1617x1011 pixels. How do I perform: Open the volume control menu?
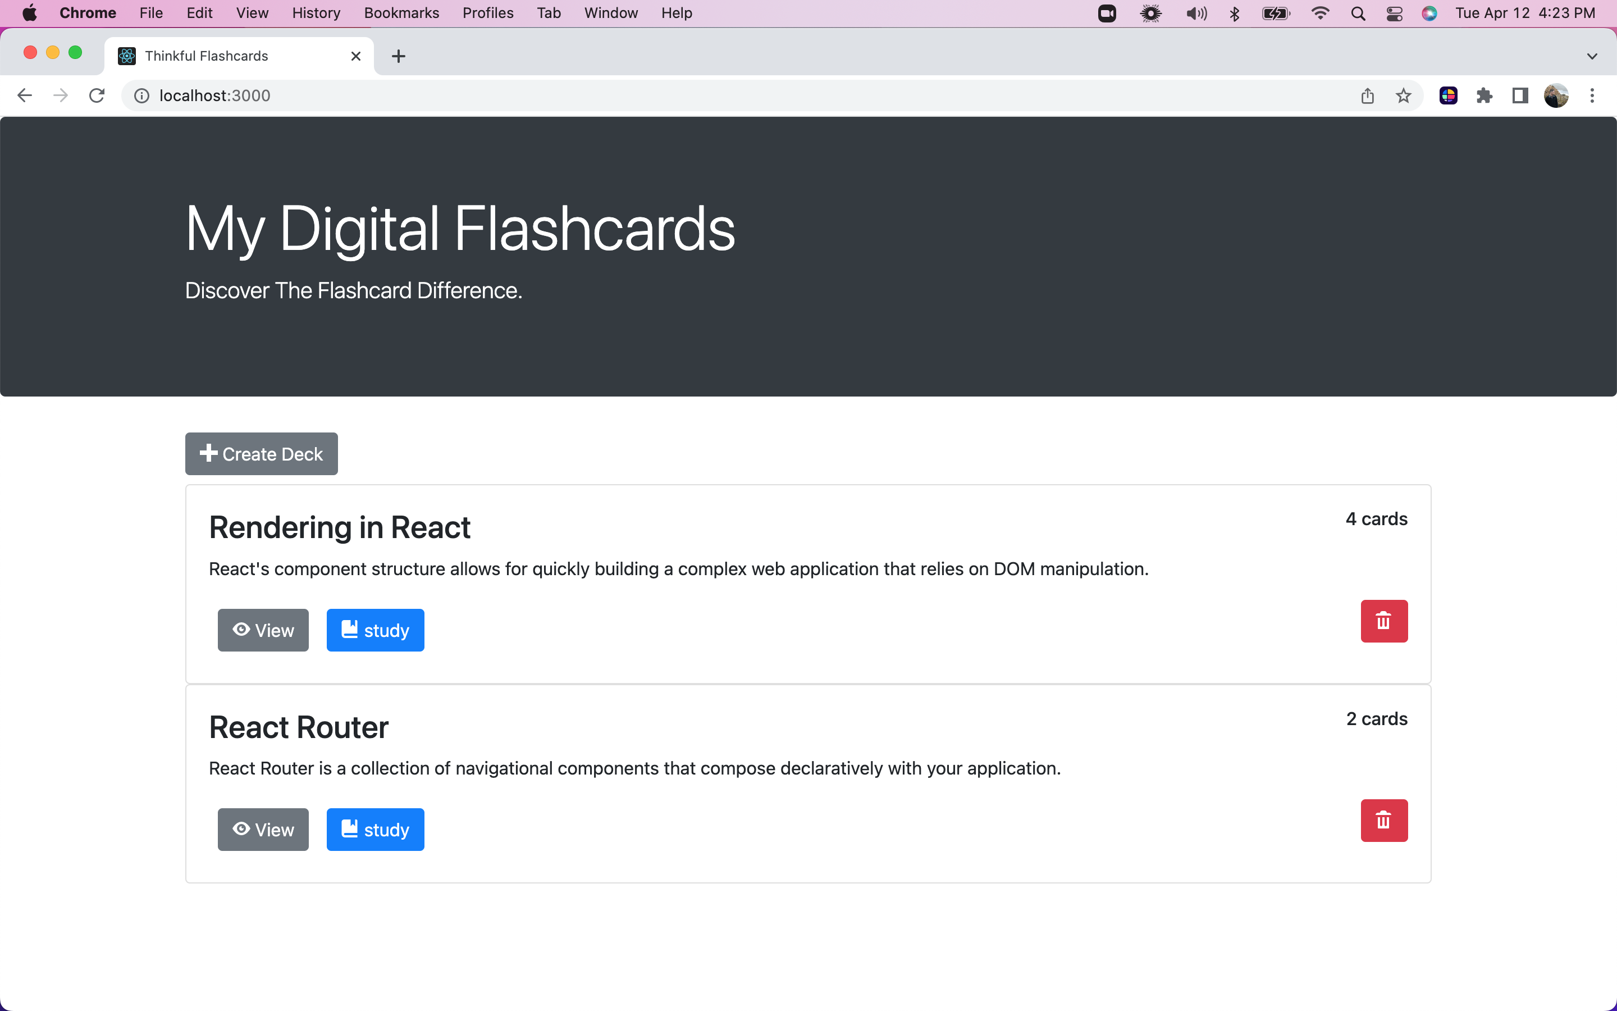(1195, 13)
